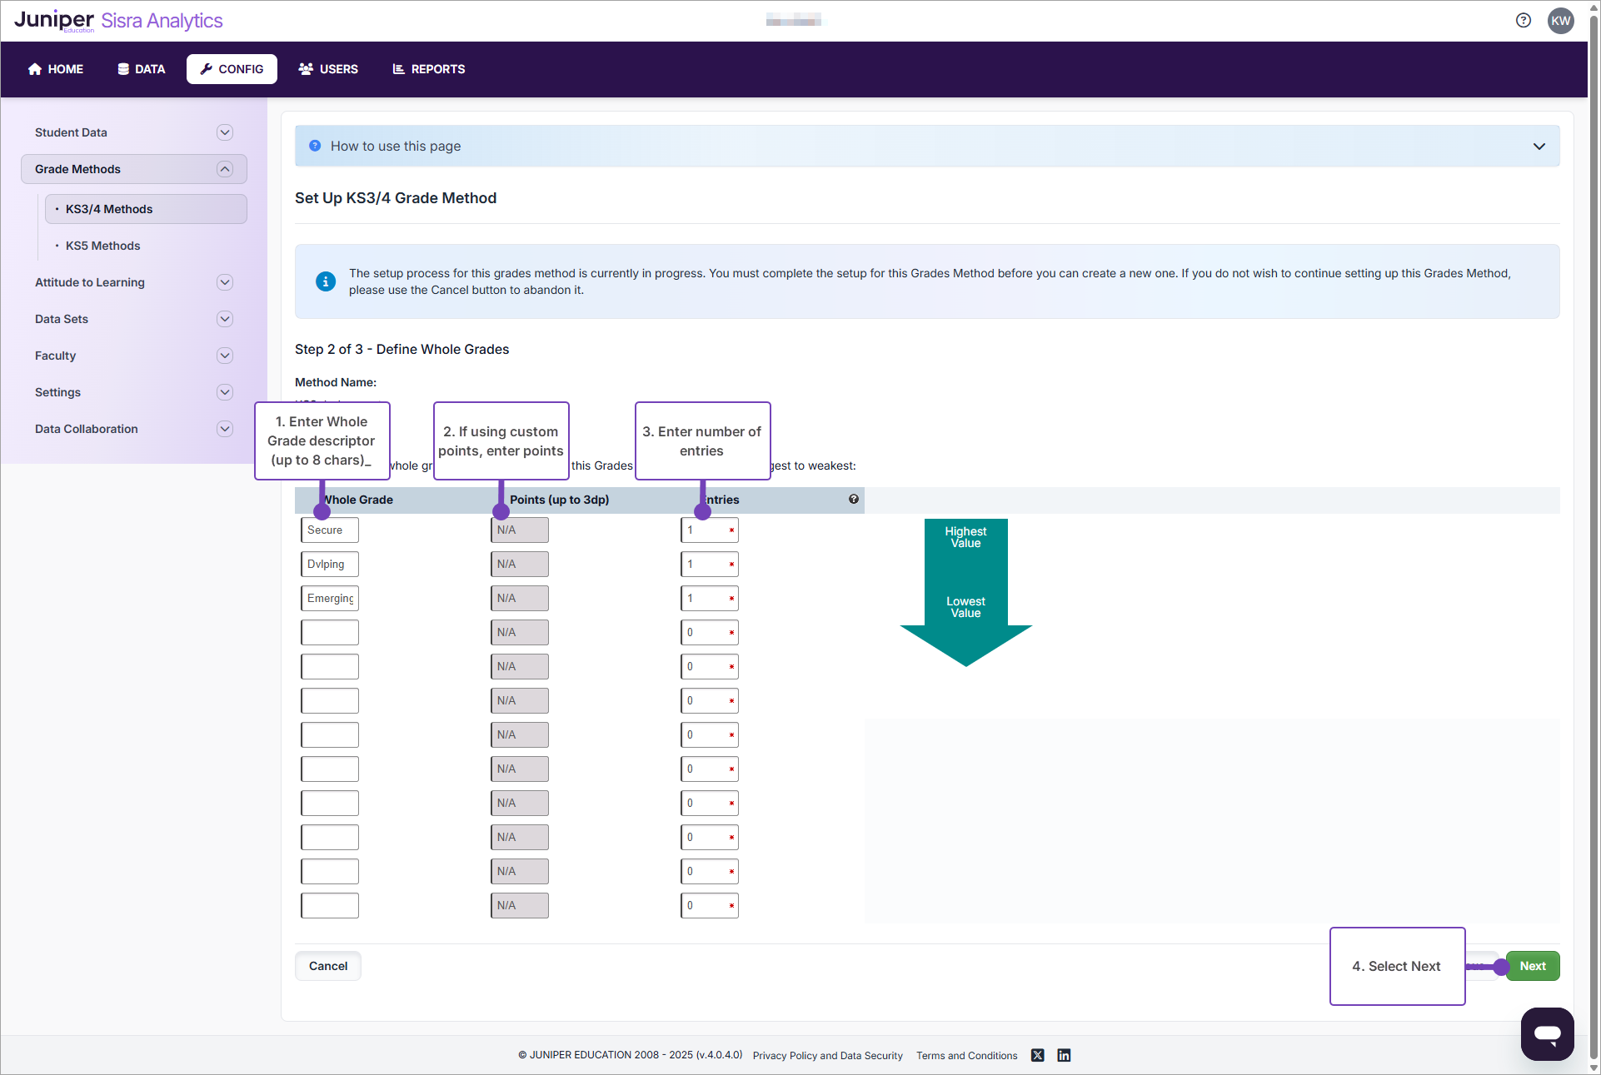Click the KW user avatar
The height and width of the screenshot is (1075, 1601).
coord(1560,21)
